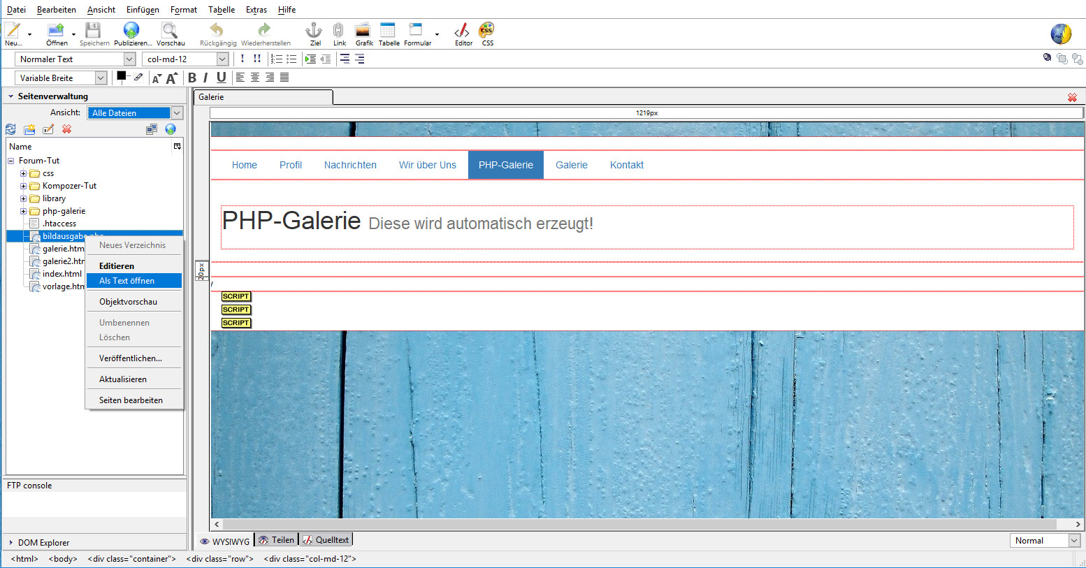Click the Wir über Uns navigation link
1086x568 pixels.
point(428,165)
